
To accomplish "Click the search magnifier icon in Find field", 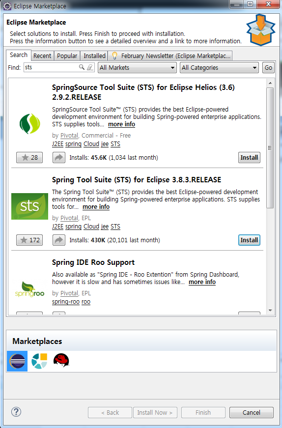I will [82, 67].
